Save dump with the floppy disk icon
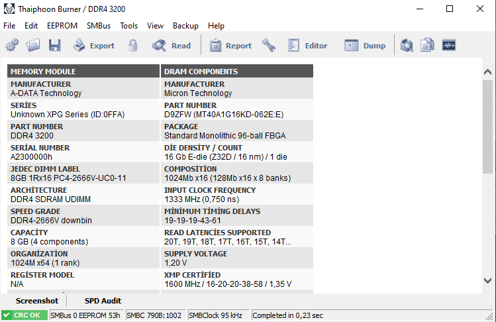Viewport: 496px width, 322px height. (x=54, y=46)
